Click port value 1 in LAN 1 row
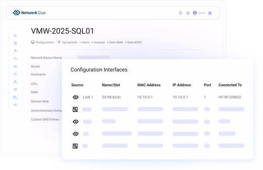 [205, 97]
